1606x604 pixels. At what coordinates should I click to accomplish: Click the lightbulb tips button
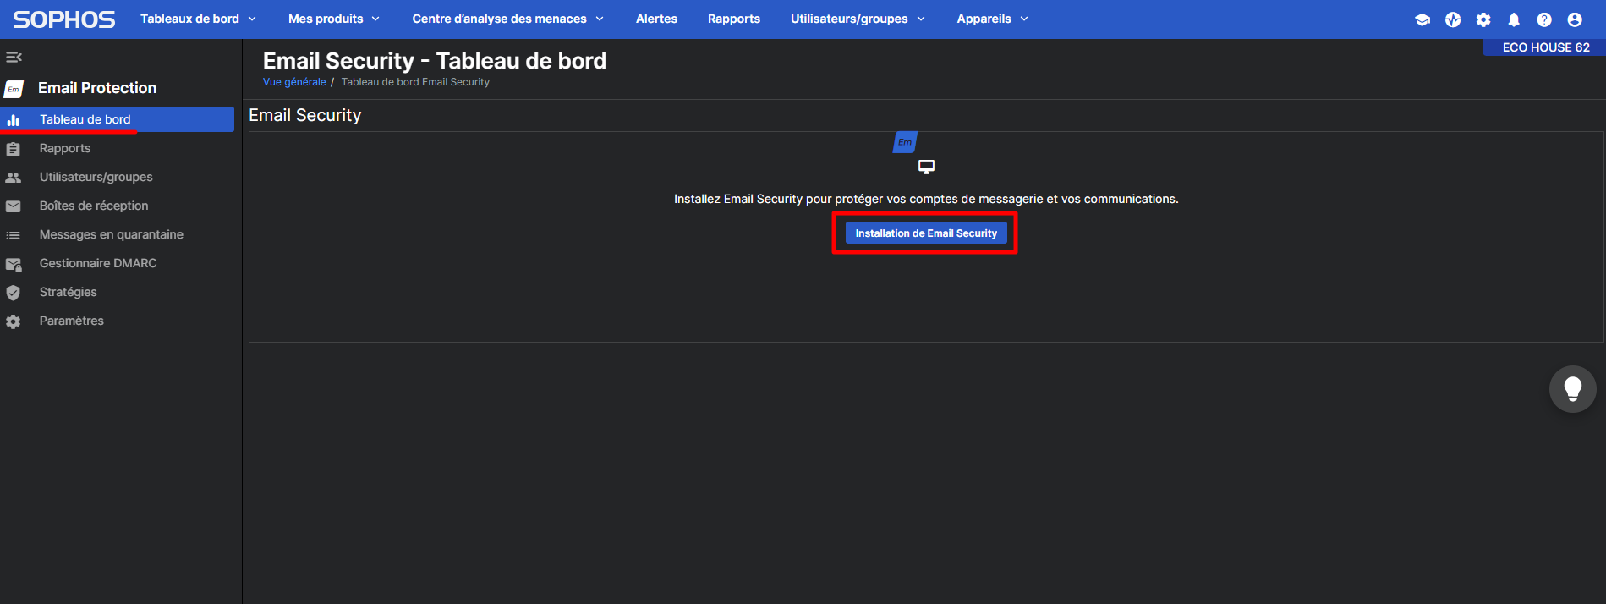point(1573,388)
